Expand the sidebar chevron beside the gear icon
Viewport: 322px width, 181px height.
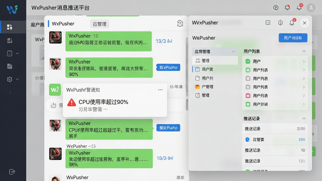click(17, 79)
